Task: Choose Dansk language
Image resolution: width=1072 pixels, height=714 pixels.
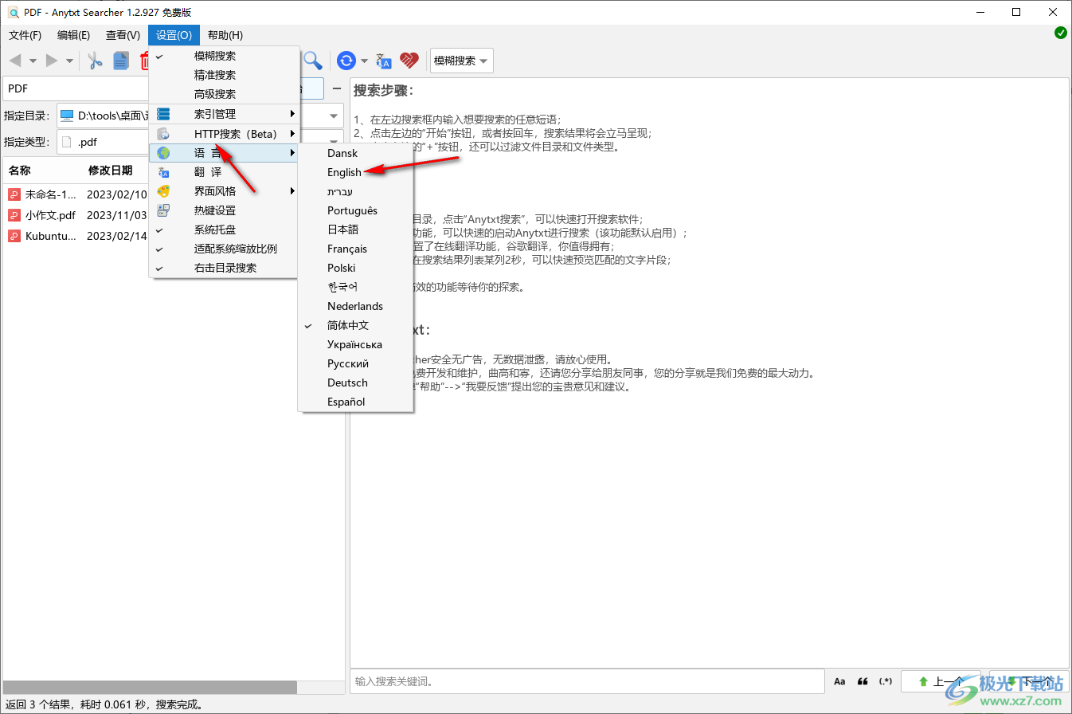Action: click(x=355, y=153)
